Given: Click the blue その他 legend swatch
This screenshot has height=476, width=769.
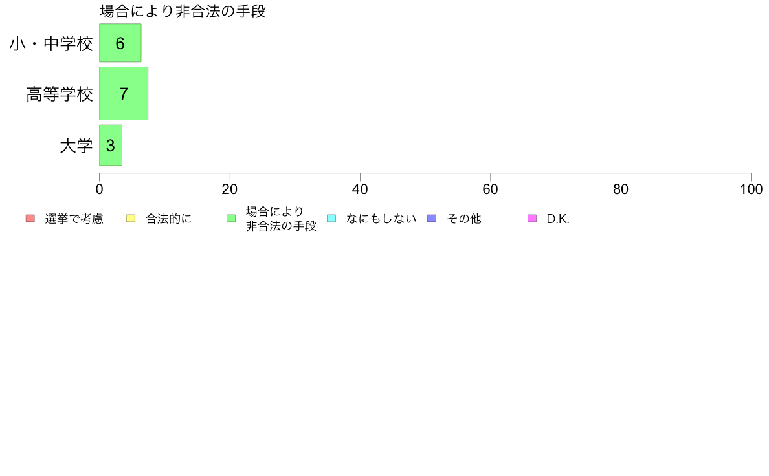Looking at the screenshot, I should pyautogui.click(x=432, y=219).
